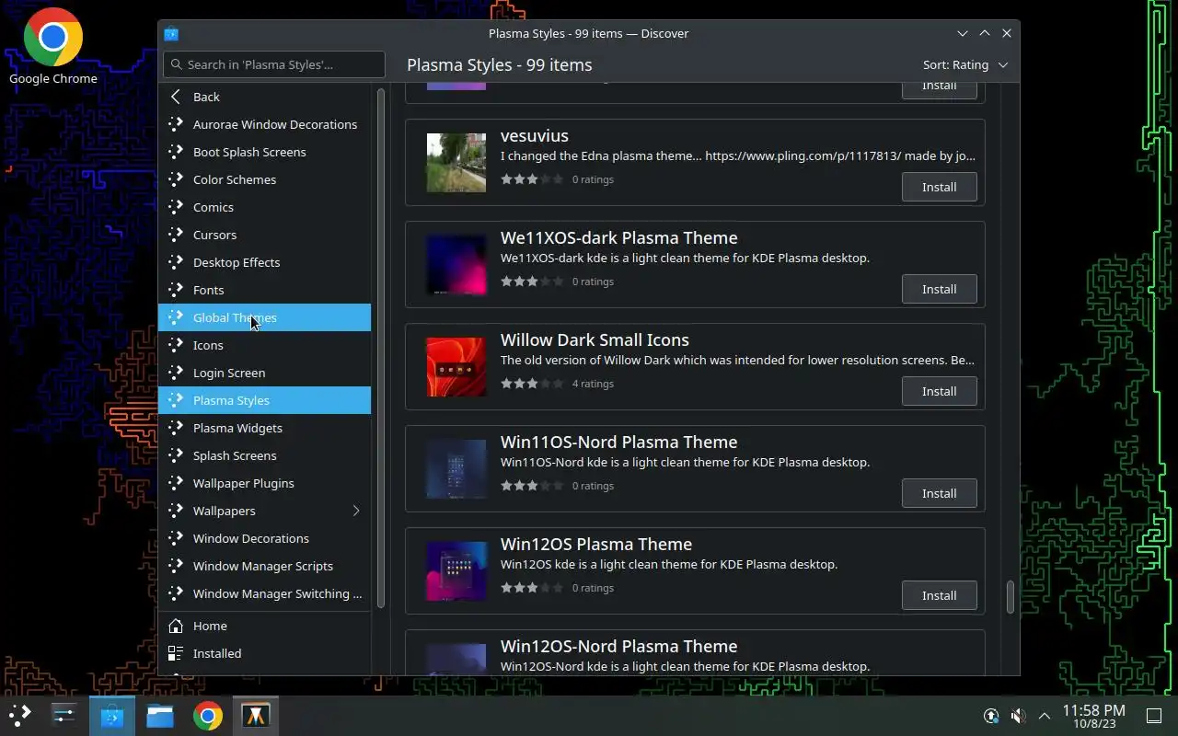Open the vesuvius theme thumbnail

point(456,163)
